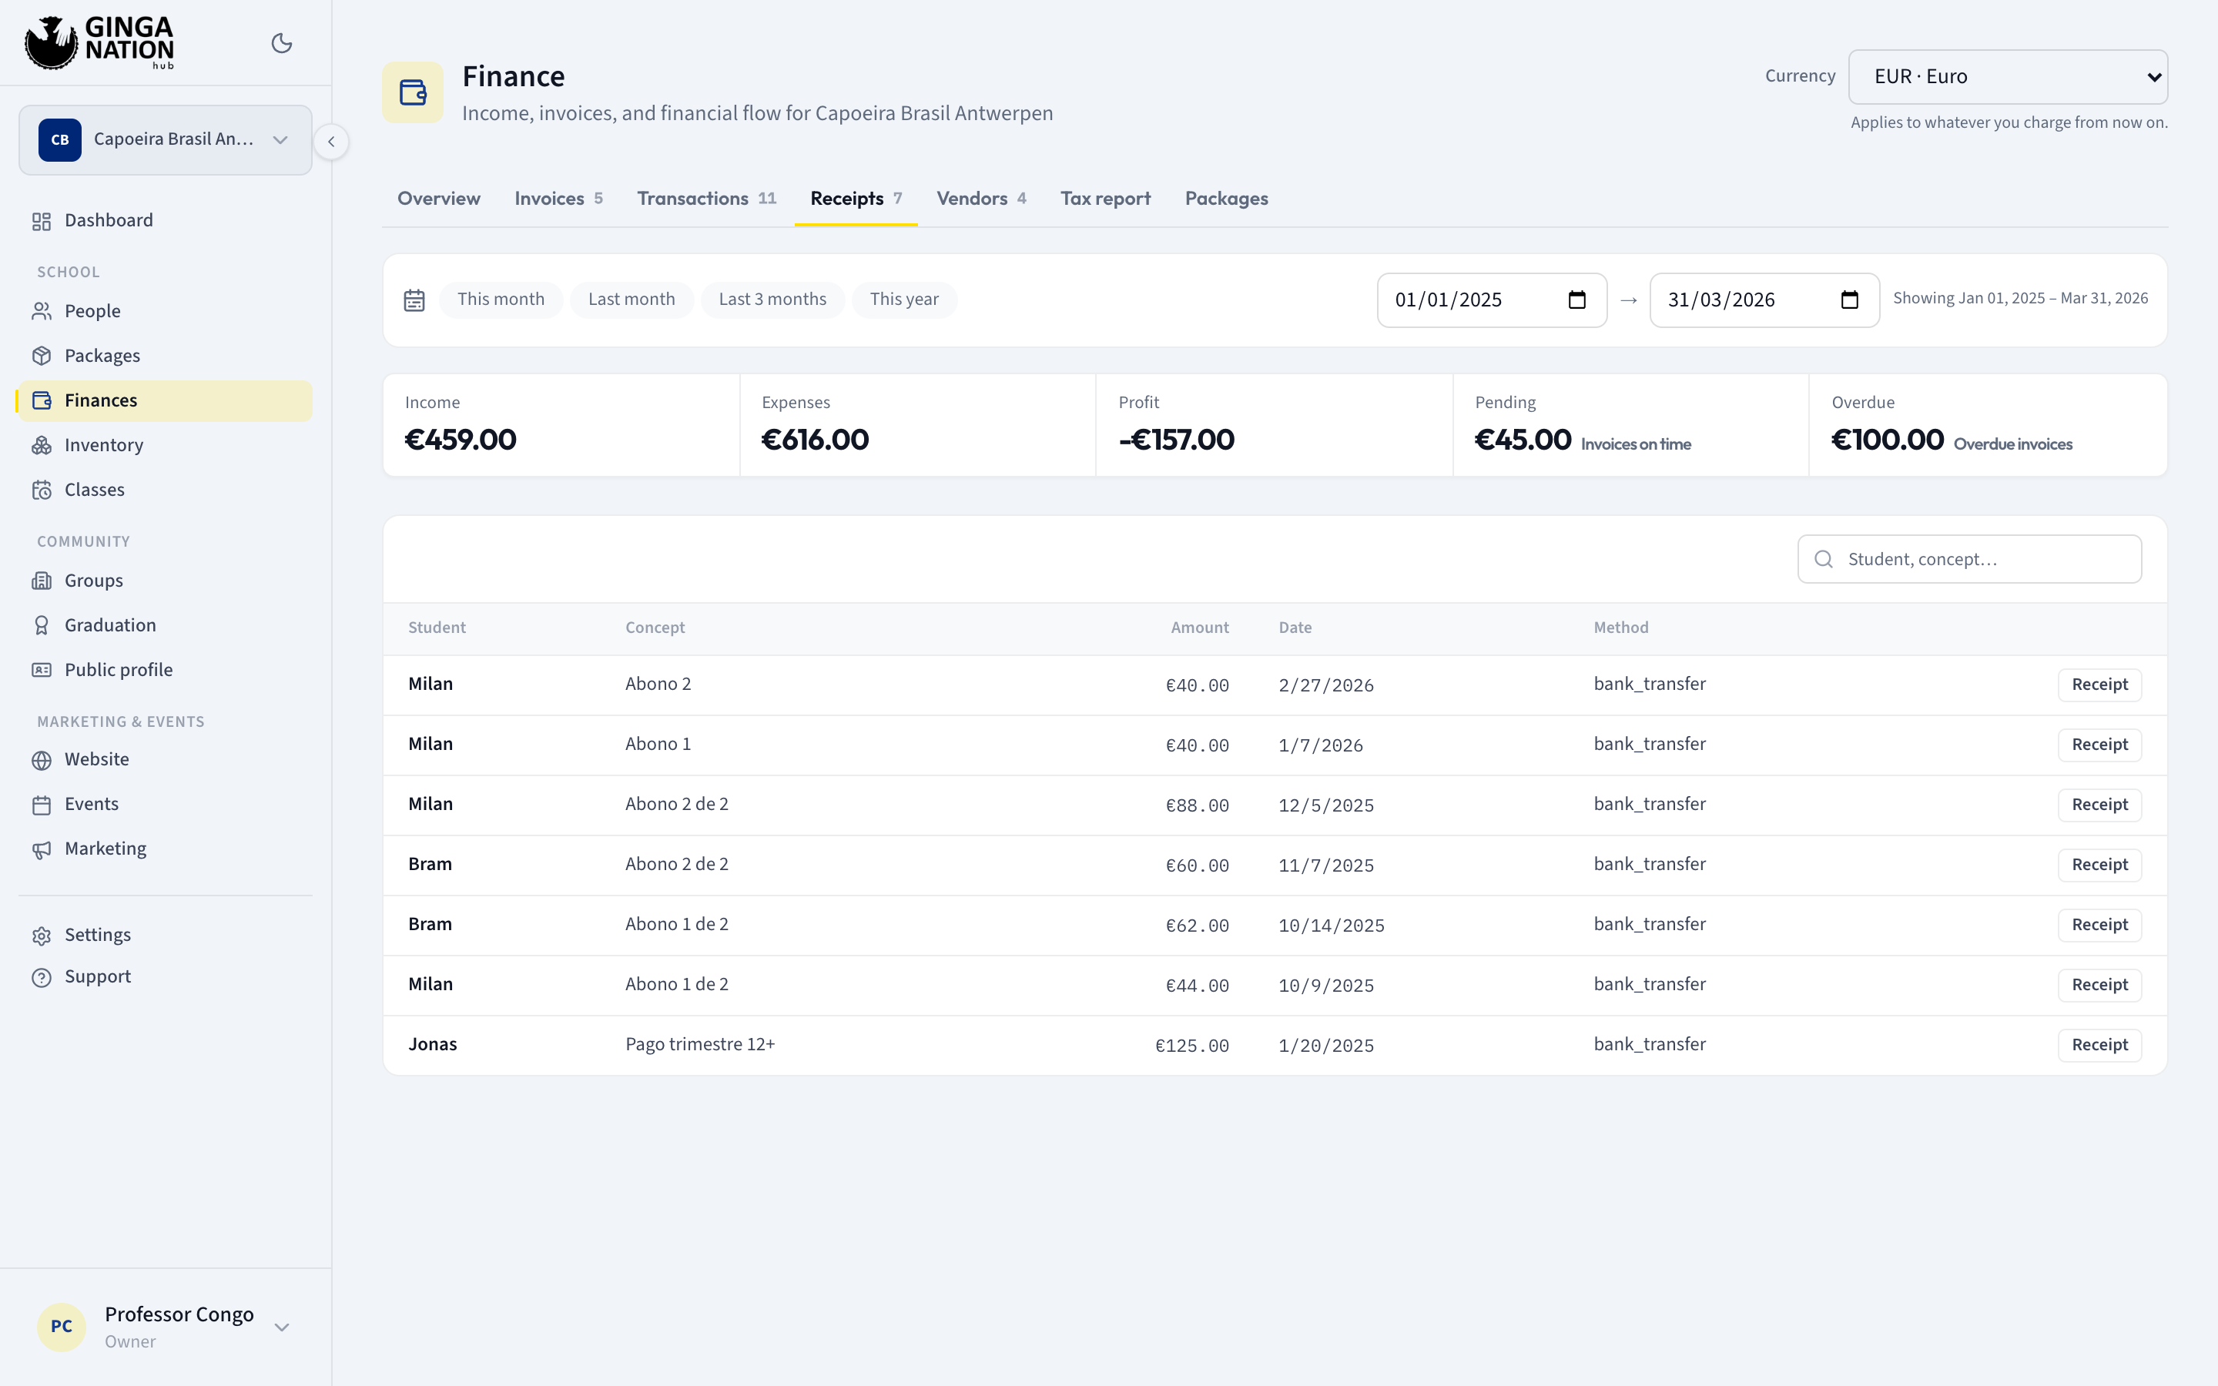Open the Groups sidebar icon
The image size is (2218, 1386).
click(42, 581)
